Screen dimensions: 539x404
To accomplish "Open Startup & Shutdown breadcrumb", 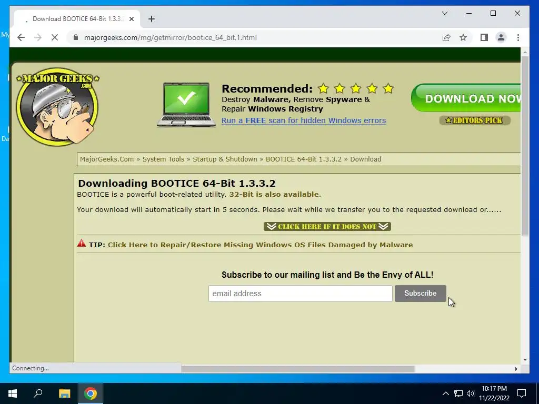I will pos(225,159).
